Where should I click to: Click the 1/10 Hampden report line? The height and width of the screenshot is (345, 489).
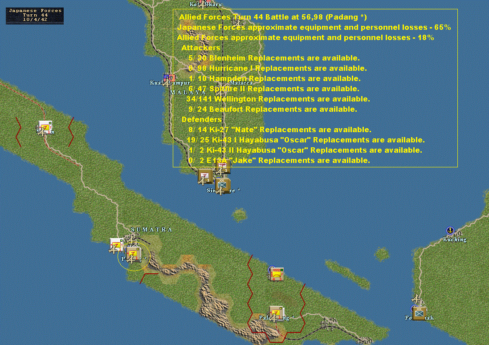[275, 78]
